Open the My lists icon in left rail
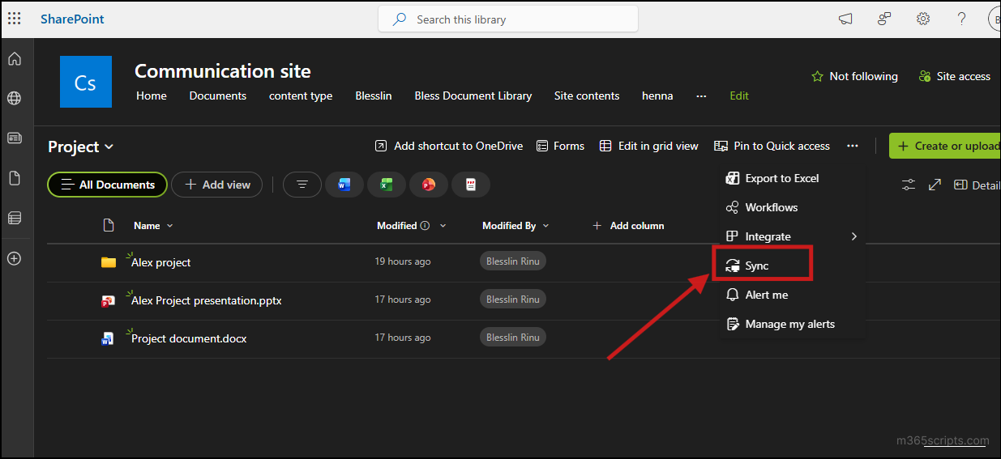This screenshot has width=1001, height=459. click(x=15, y=218)
